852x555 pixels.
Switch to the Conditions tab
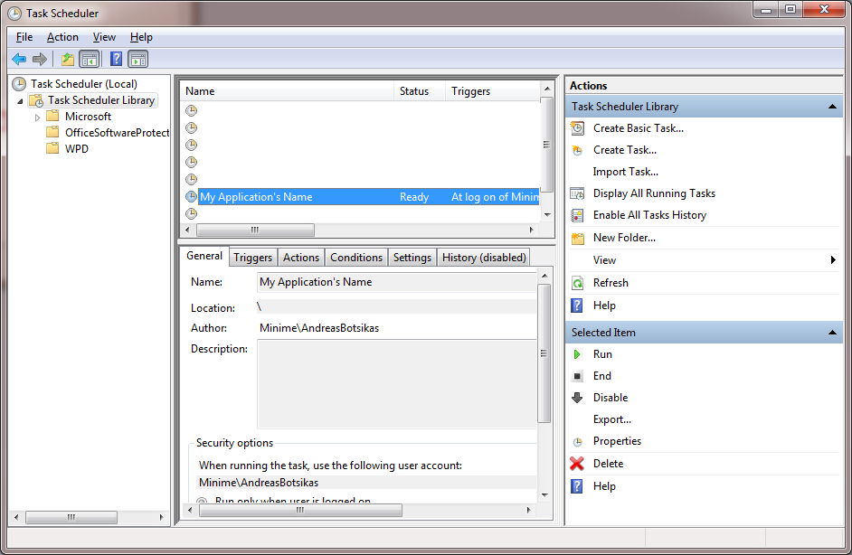(x=356, y=258)
